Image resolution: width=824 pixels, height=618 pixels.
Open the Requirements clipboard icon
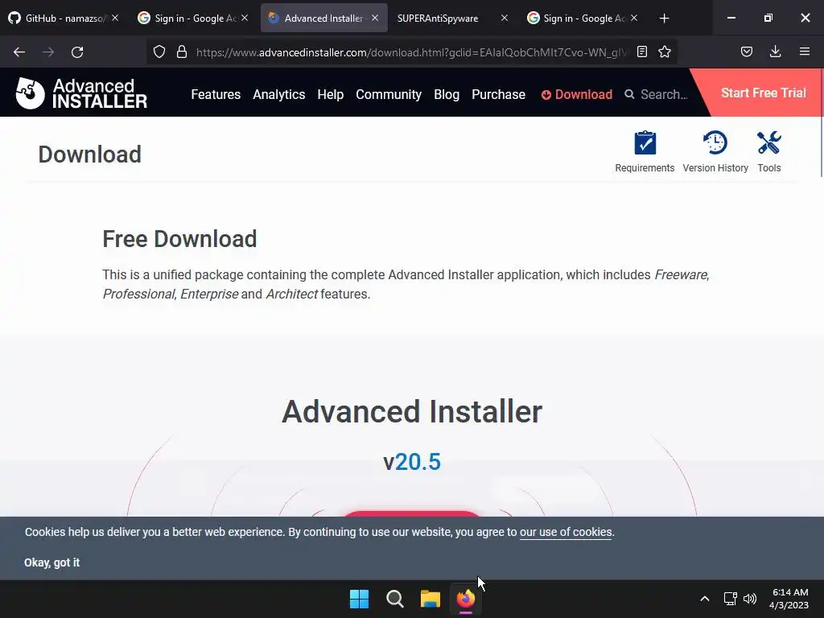pos(645,143)
